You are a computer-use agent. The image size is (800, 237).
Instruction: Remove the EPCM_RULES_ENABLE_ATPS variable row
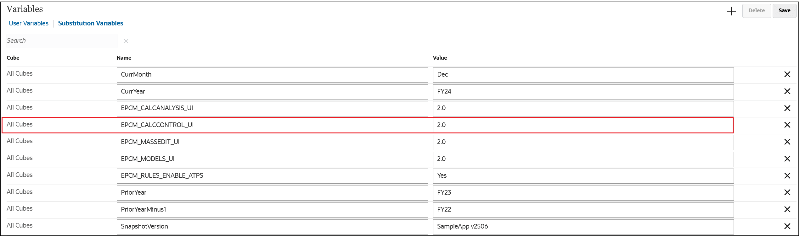coord(787,176)
